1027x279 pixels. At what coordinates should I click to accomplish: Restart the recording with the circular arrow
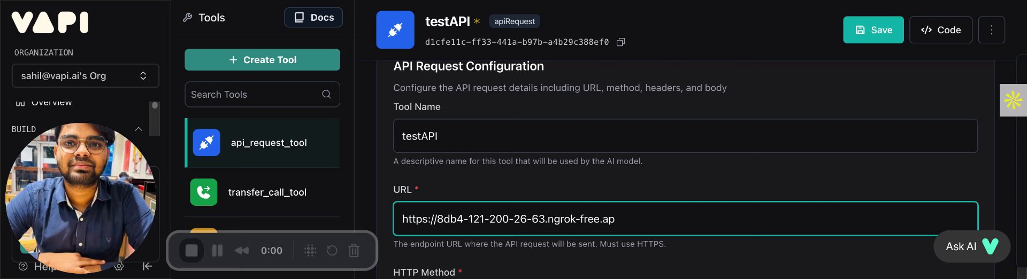tap(332, 251)
